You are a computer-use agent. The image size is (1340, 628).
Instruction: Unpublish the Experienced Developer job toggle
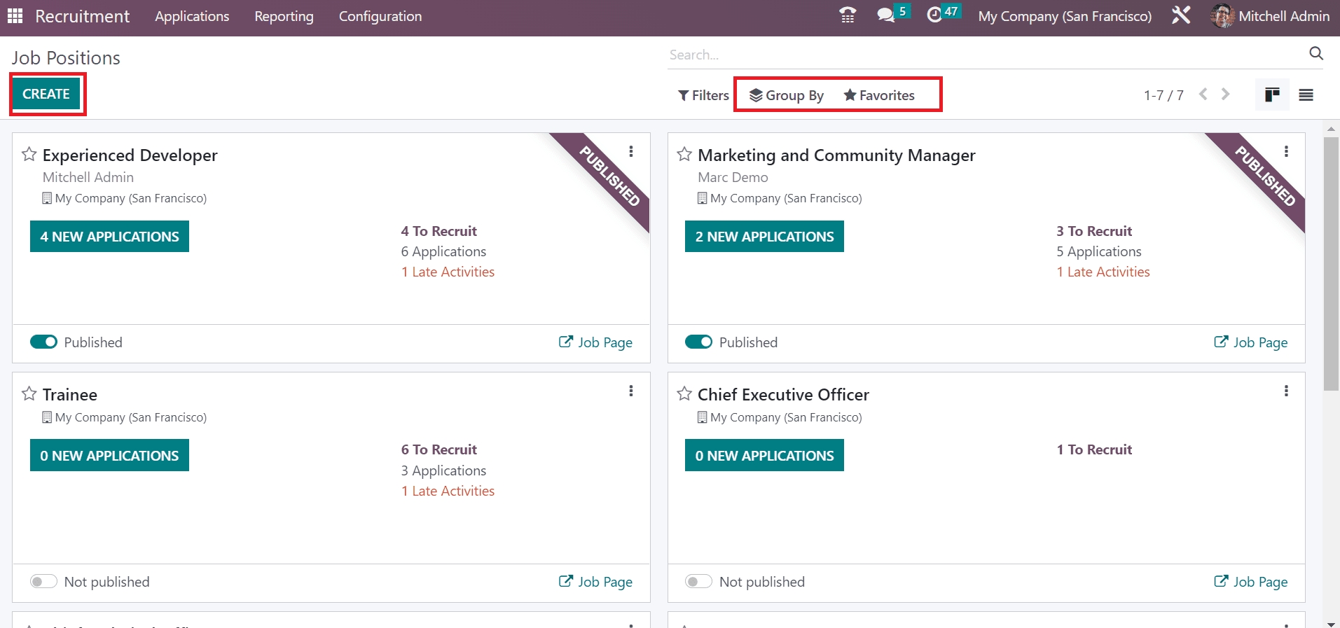[x=43, y=342]
